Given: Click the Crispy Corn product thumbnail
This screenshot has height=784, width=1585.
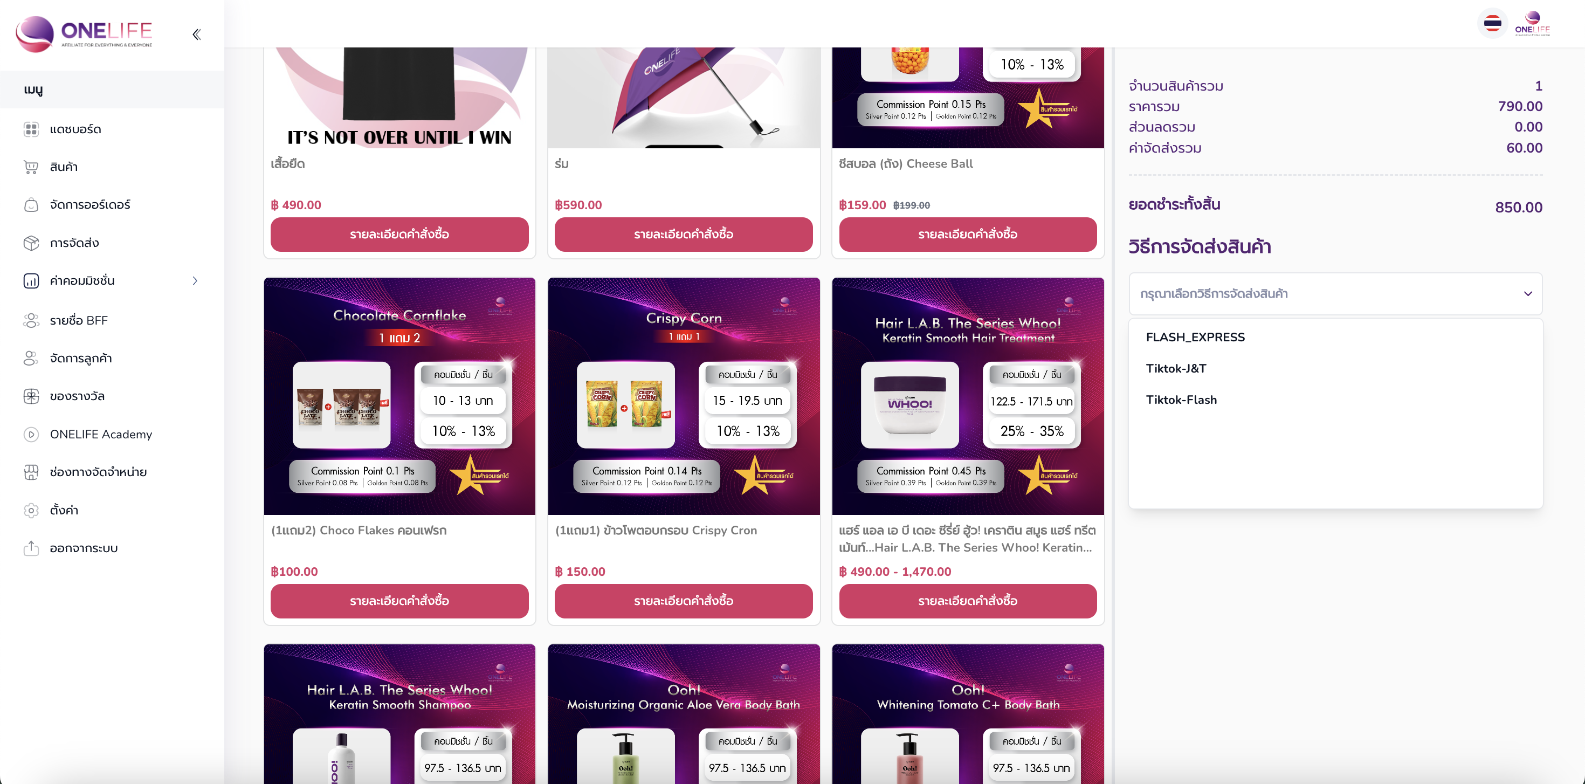Looking at the screenshot, I should click(x=684, y=396).
